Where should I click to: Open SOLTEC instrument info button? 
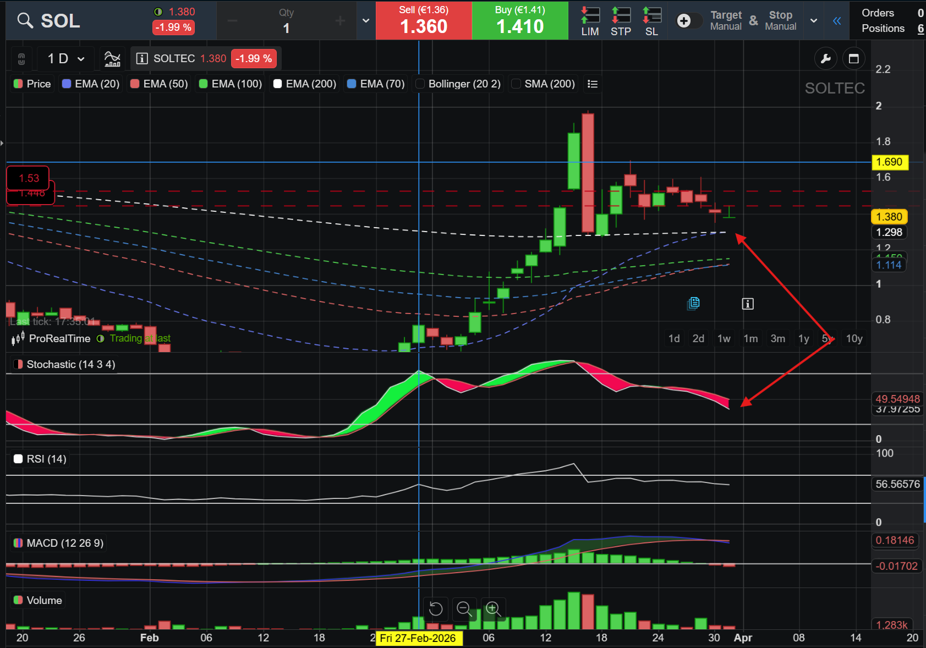pyautogui.click(x=141, y=59)
